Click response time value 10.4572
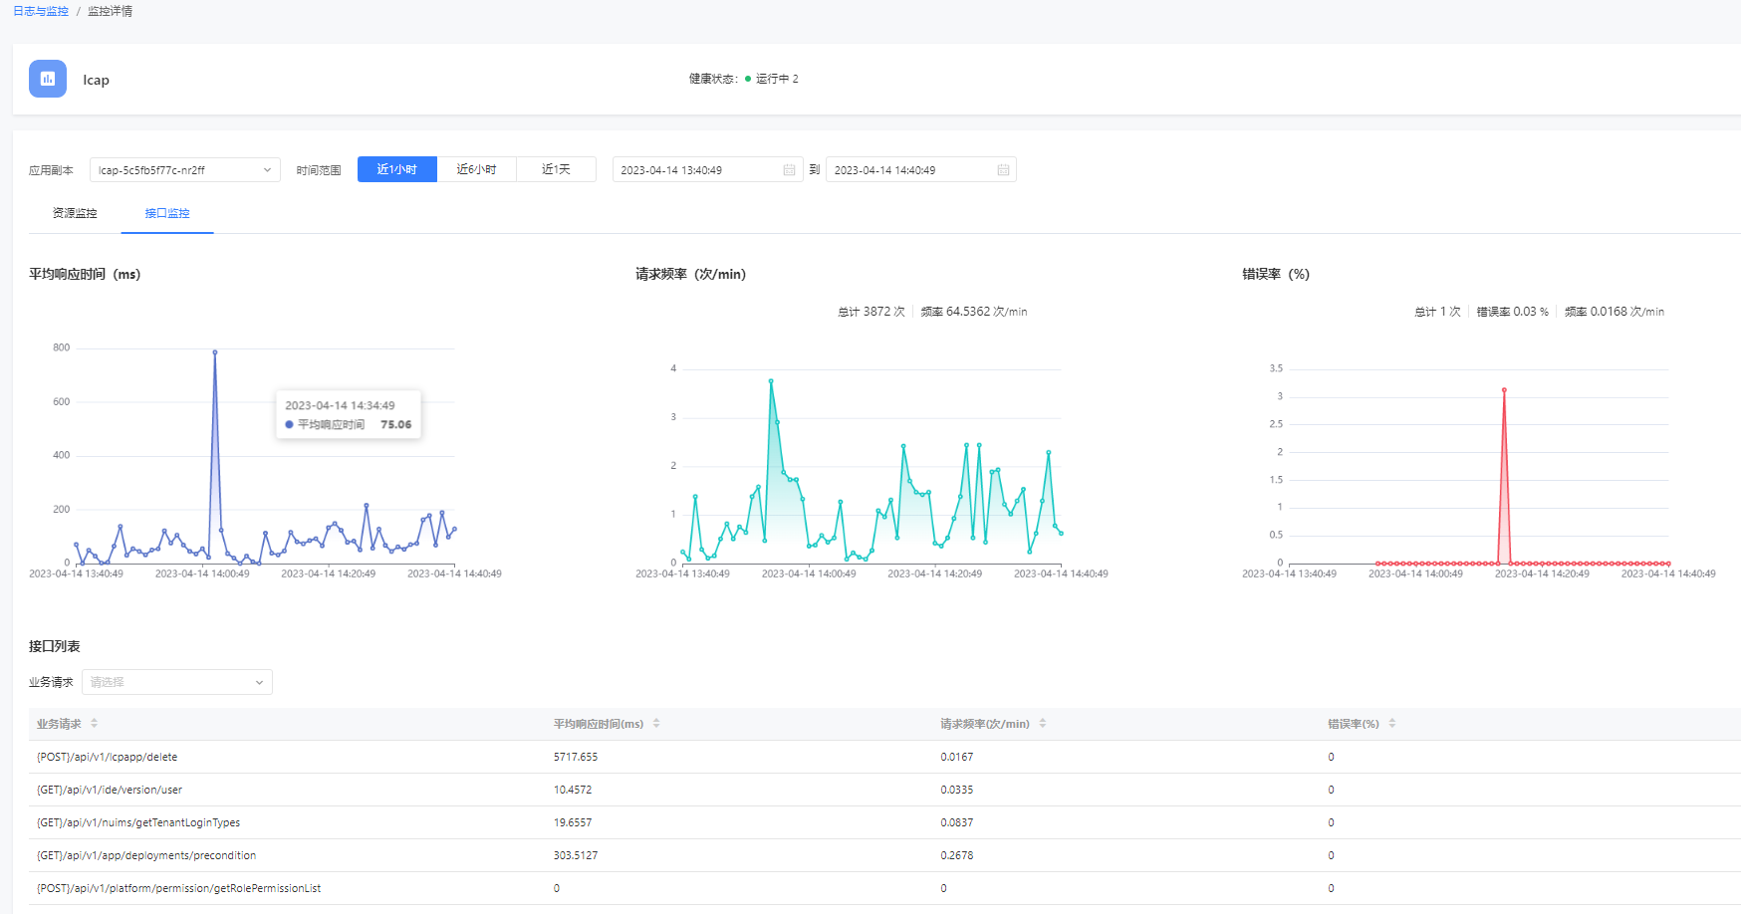1741x914 pixels. [573, 790]
